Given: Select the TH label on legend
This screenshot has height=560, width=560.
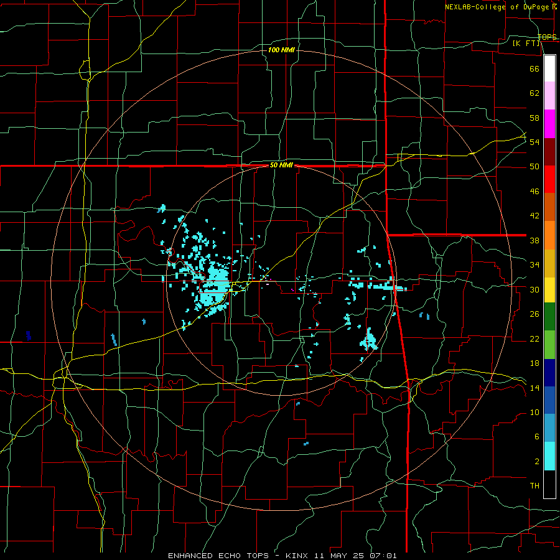Looking at the screenshot, I should 534,486.
